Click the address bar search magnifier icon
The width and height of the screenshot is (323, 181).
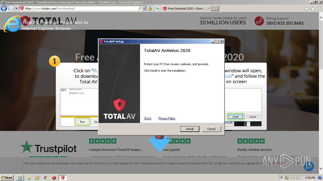[x=140, y=8]
